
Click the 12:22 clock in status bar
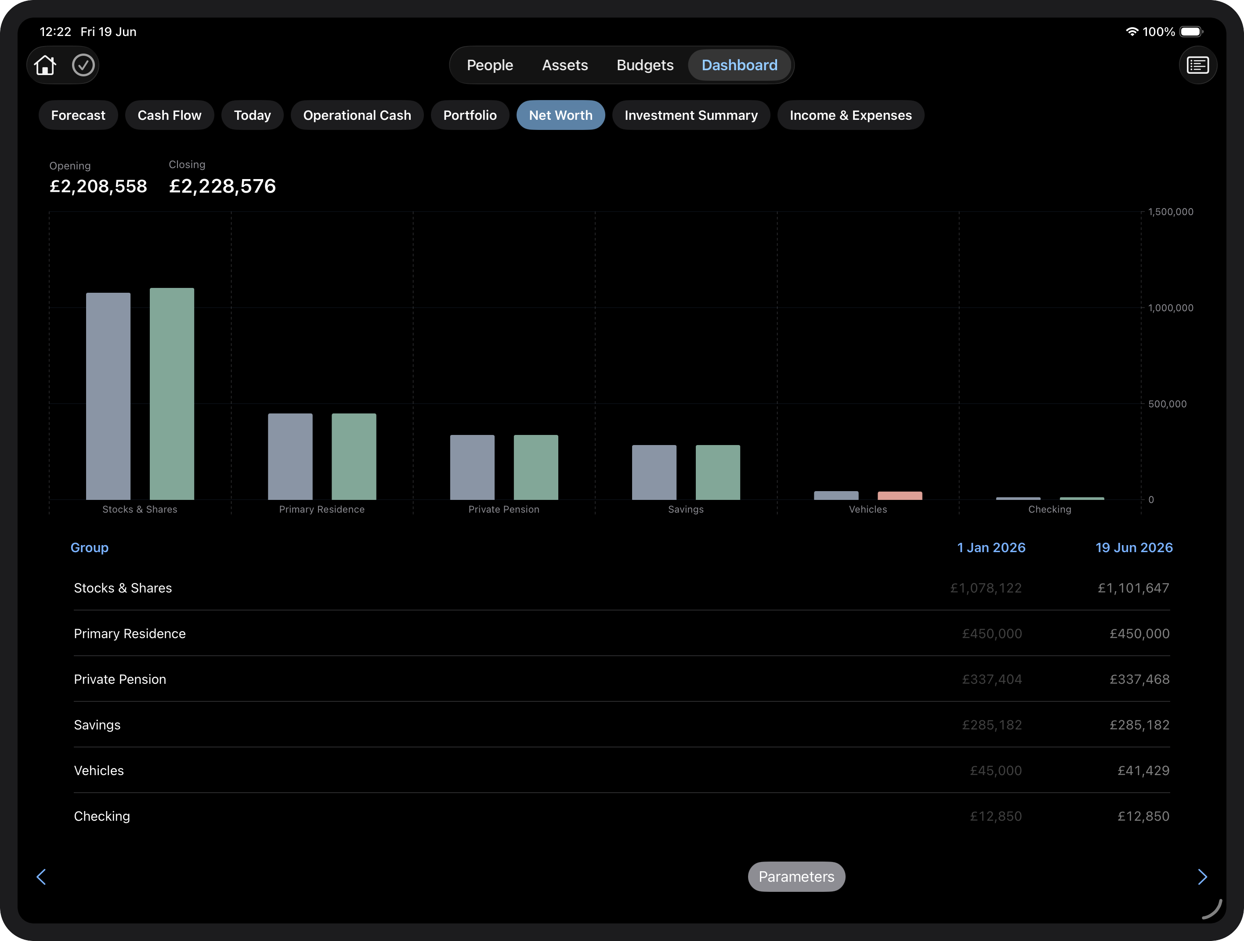(55, 32)
